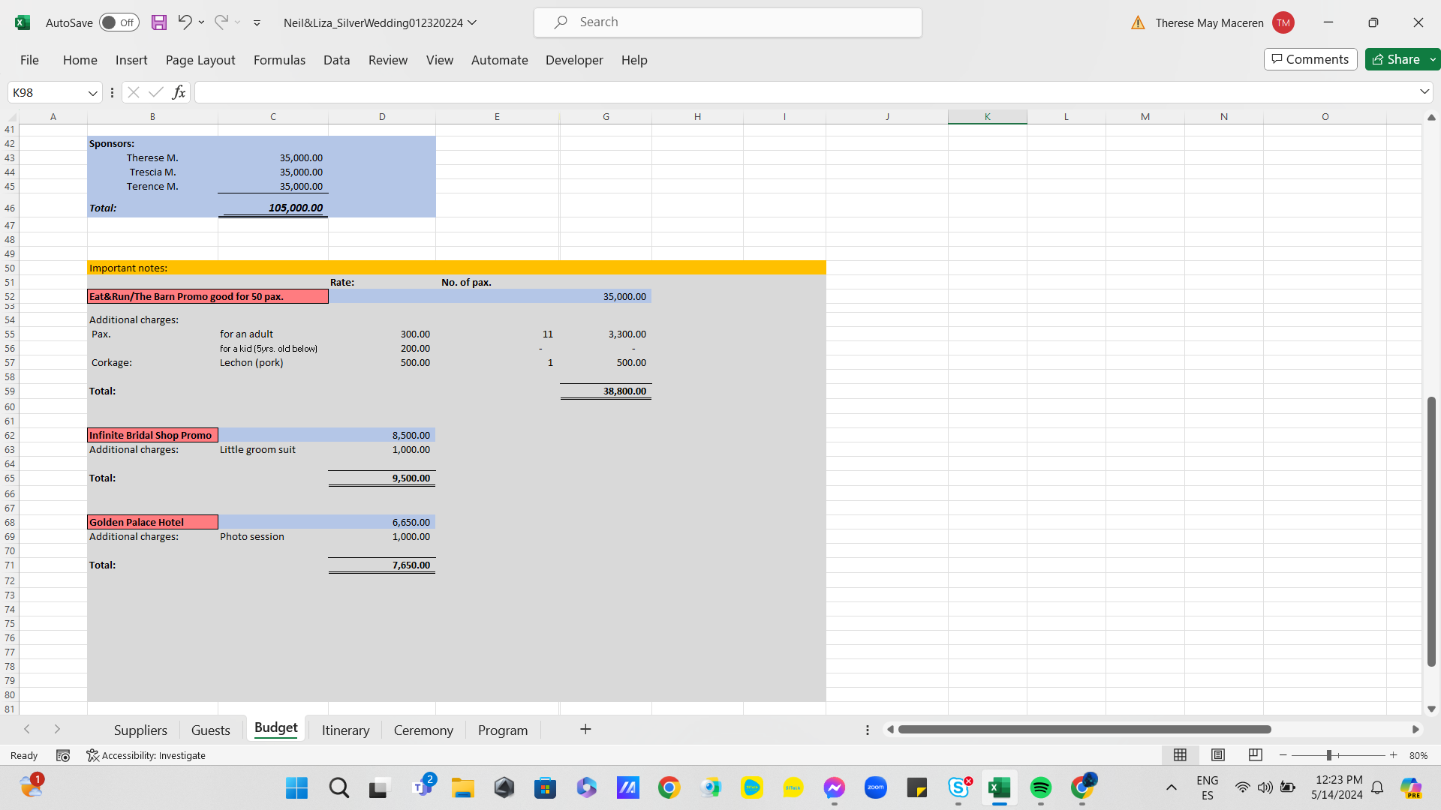Open the macro recording status bar icon
Viewport: 1441px width, 810px height.
pyautogui.click(x=63, y=755)
